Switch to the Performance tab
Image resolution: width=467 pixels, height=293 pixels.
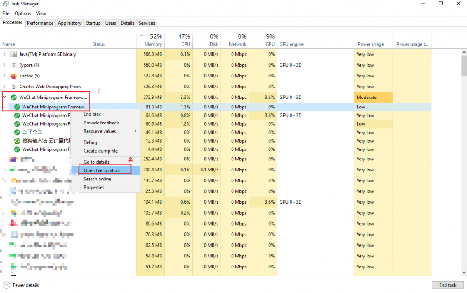[40, 23]
